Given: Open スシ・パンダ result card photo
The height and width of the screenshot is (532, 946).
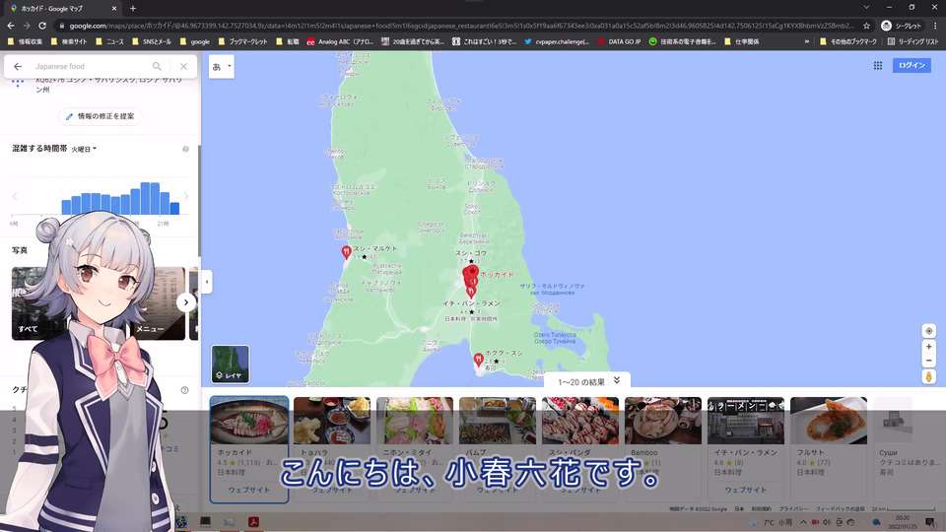Looking at the screenshot, I should coord(579,421).
